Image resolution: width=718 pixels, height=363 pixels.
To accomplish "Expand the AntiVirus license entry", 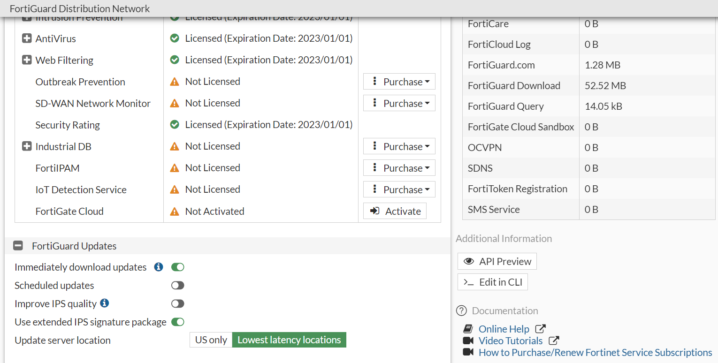I will click(27, 38).
